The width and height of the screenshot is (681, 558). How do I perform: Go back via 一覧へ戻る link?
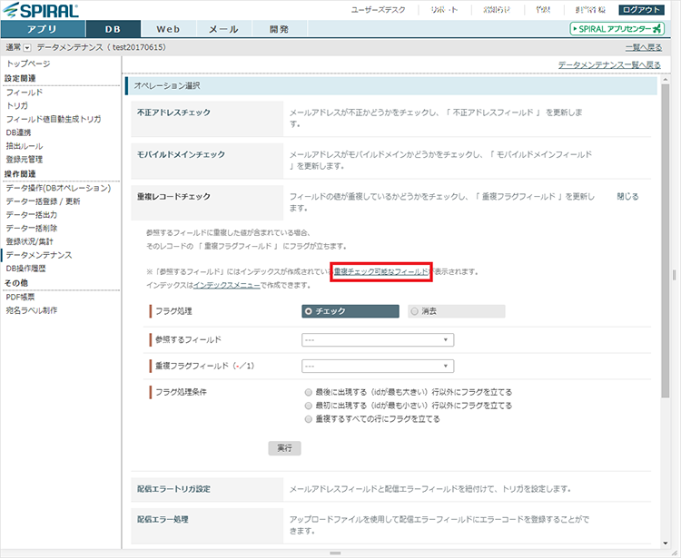tap(644, 47)
